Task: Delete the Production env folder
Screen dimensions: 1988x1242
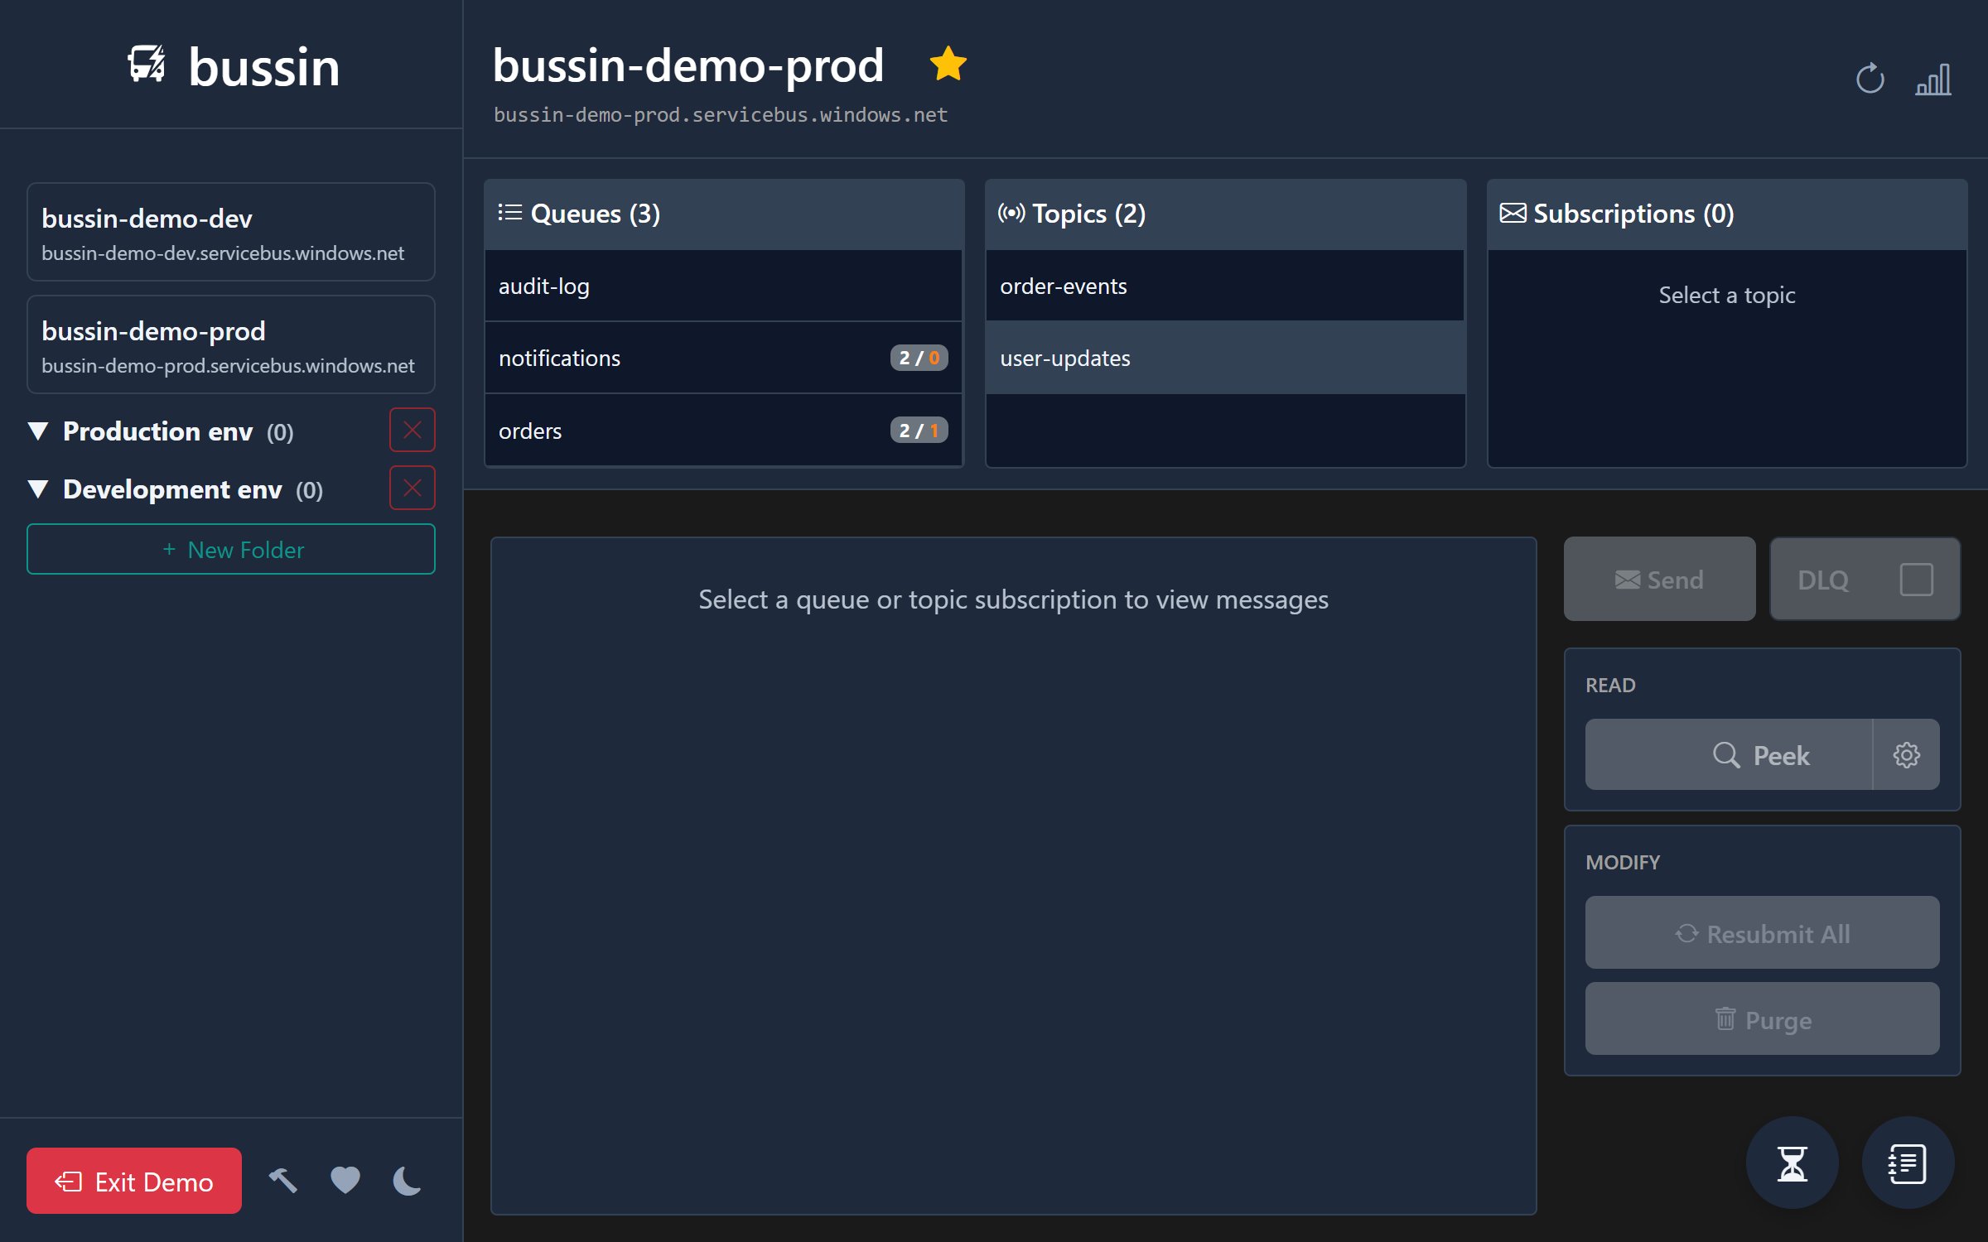Action: click(x=412, y=430)
